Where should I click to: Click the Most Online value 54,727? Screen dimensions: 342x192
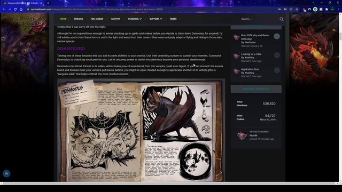coord(270,116)
